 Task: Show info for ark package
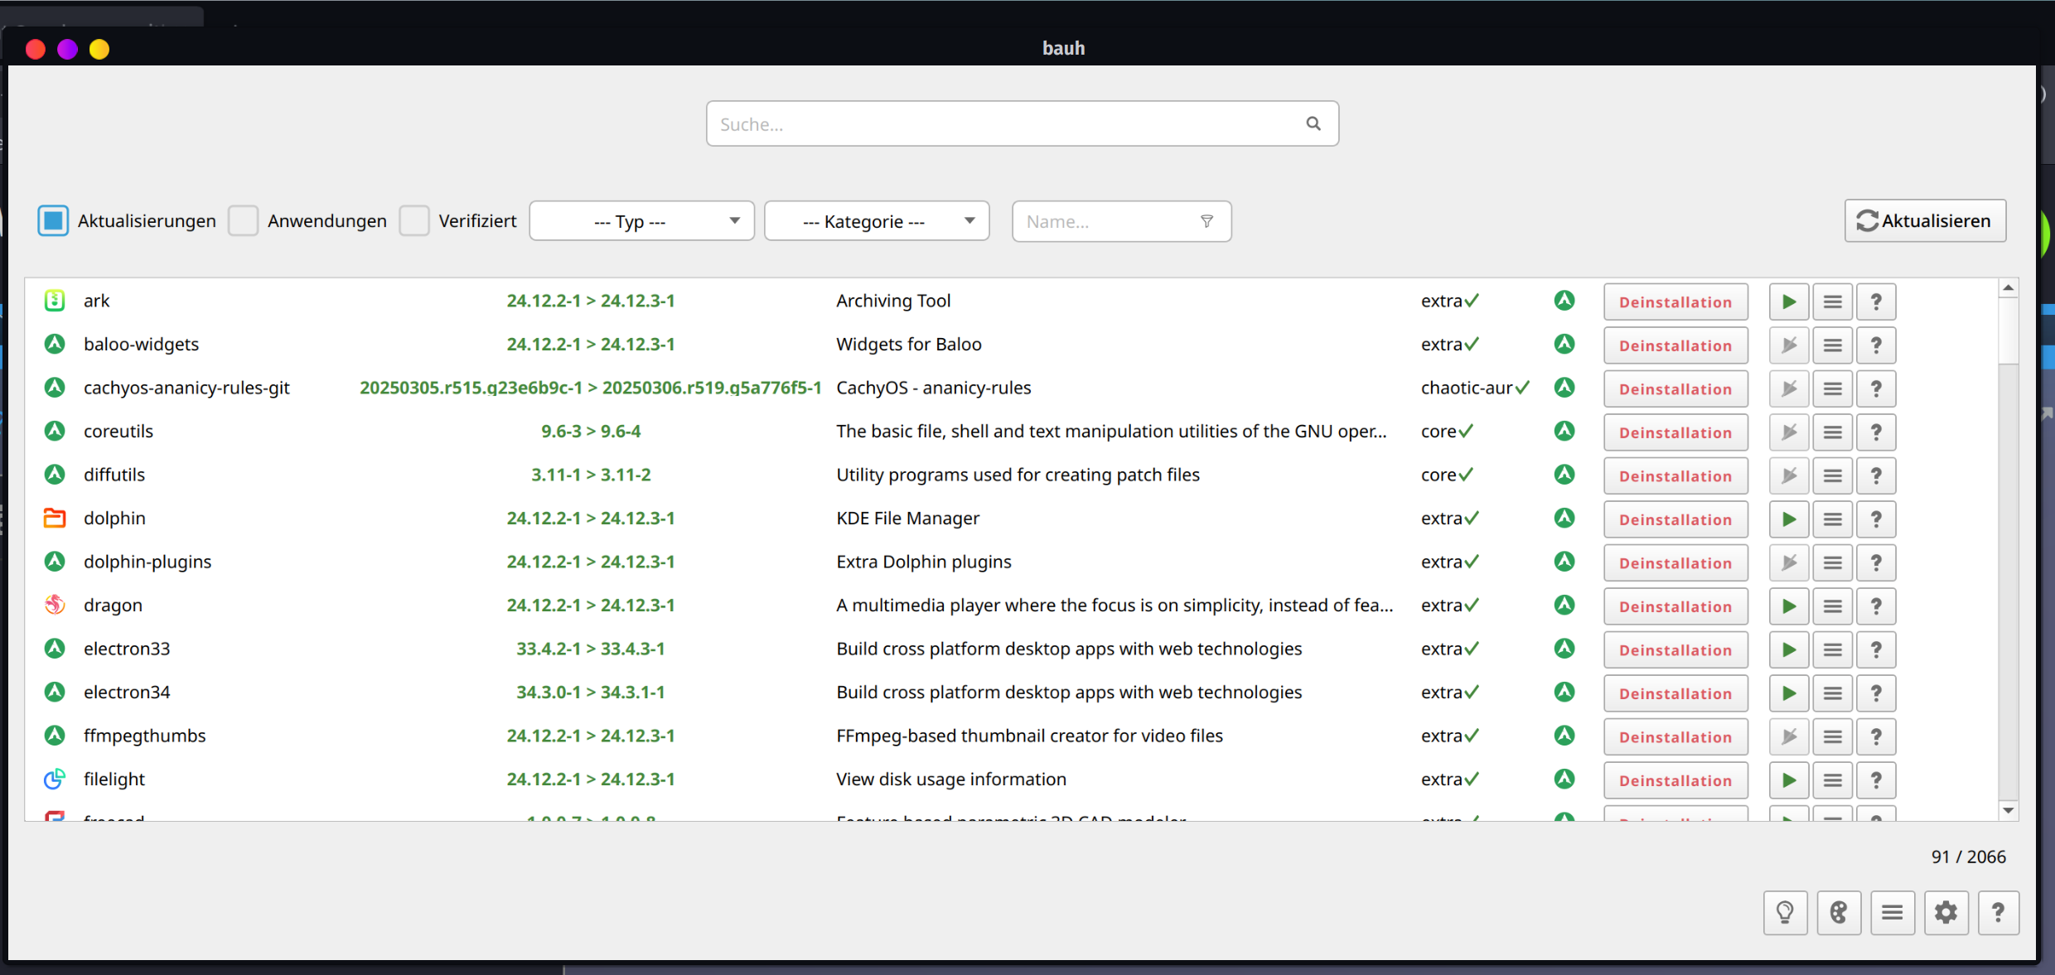point(1876,302)
